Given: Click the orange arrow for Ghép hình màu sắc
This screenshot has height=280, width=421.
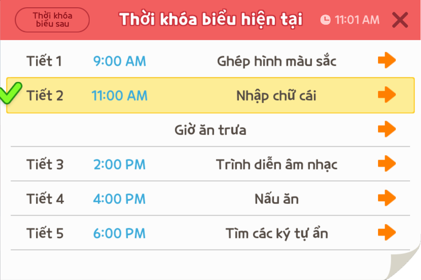Looking at the screenshot, I should (x=387, y=61).
